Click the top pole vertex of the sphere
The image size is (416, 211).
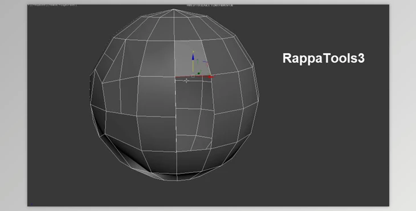[174, 9]
